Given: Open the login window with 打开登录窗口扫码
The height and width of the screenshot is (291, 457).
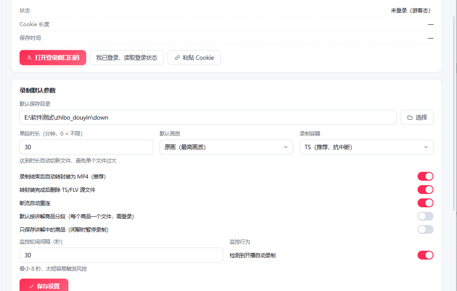Looking at the screenshot, I should 53,58.
